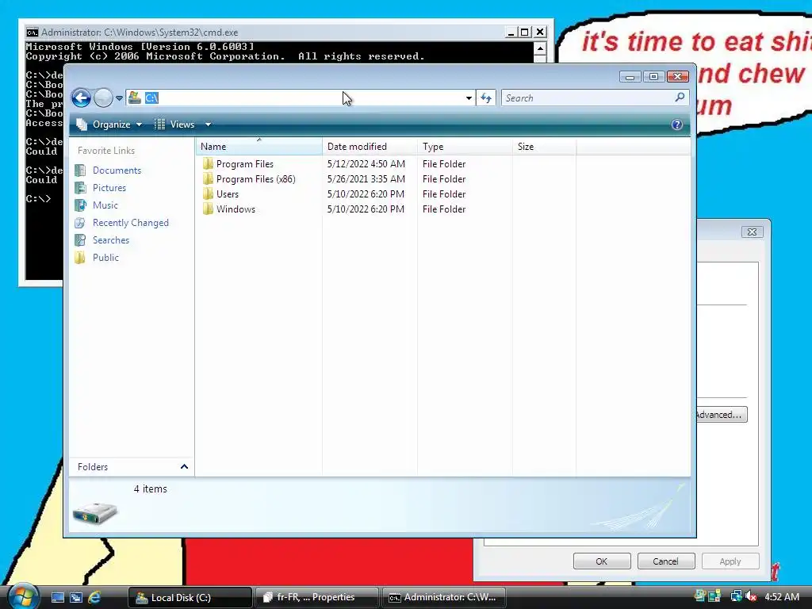Click the Music icon in sidebar

click(80, 205)
